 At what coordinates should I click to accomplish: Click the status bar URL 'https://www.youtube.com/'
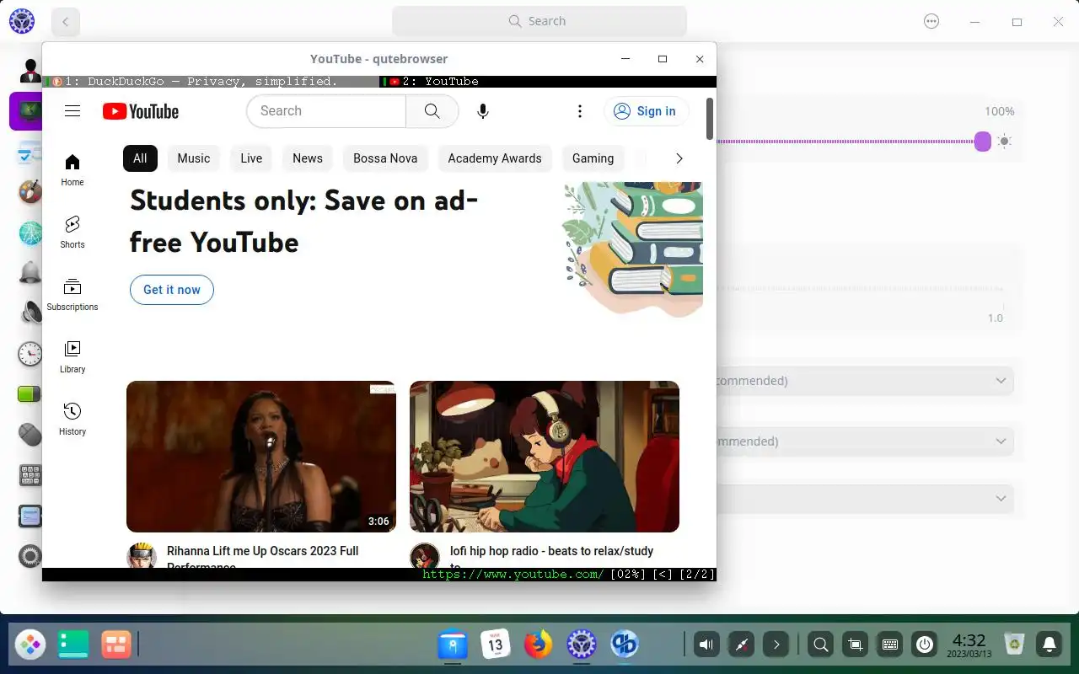tap(513, 575)
